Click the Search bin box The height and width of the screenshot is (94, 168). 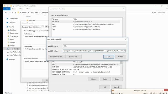pyautogui.click(x=162, y=13)
